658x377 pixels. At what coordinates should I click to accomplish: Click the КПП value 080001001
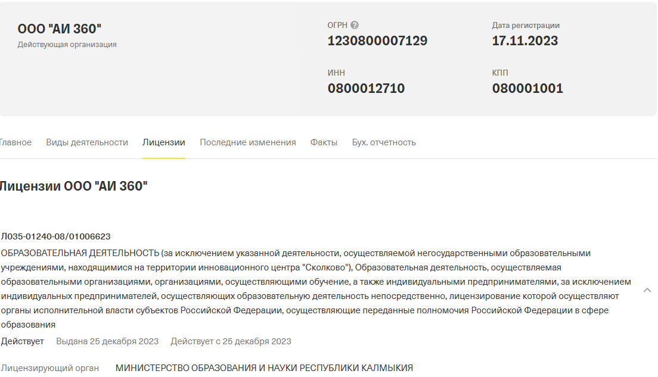pos(527,88)
